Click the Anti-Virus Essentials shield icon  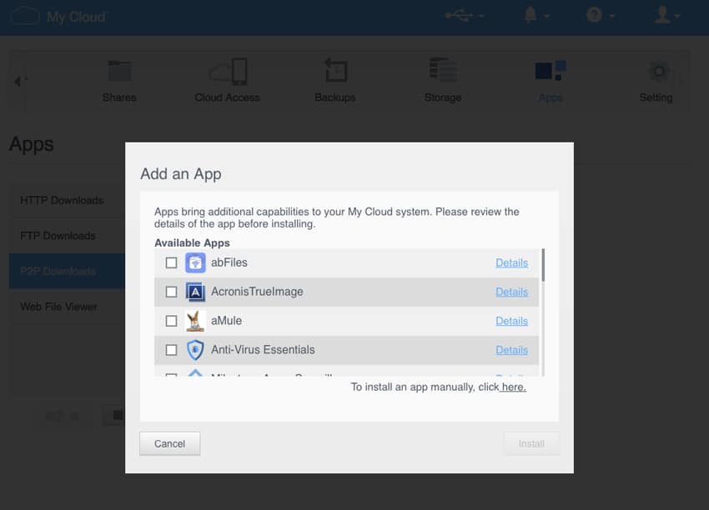[195, 350]
